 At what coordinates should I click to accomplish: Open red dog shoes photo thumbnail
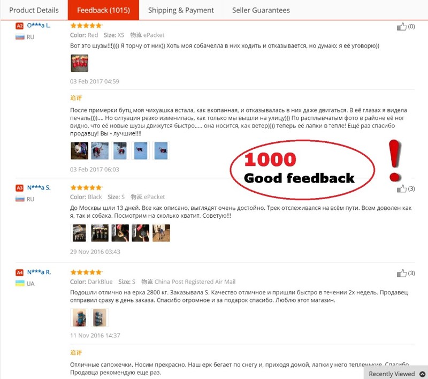point(79,63)
